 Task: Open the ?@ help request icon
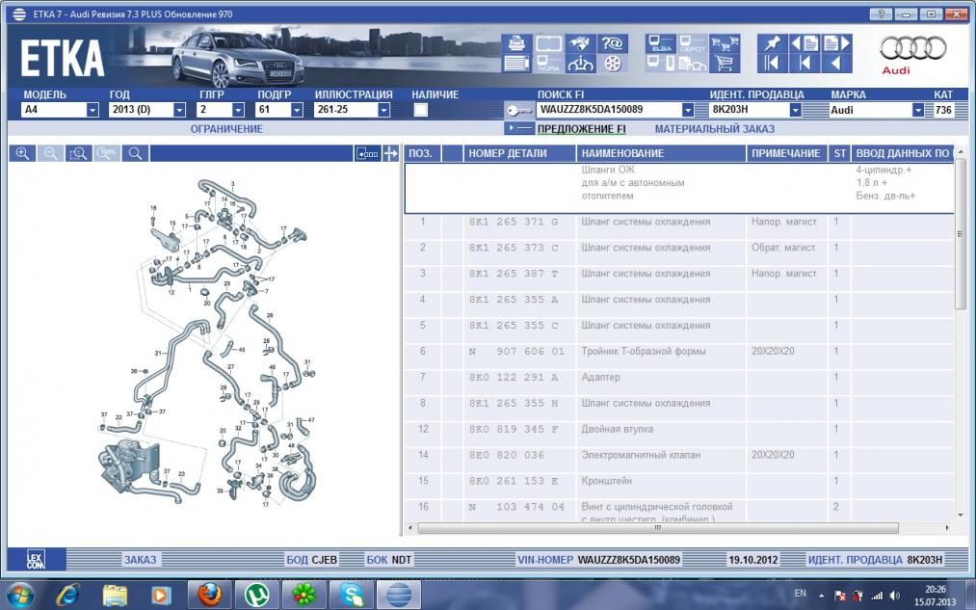[612, 43]
